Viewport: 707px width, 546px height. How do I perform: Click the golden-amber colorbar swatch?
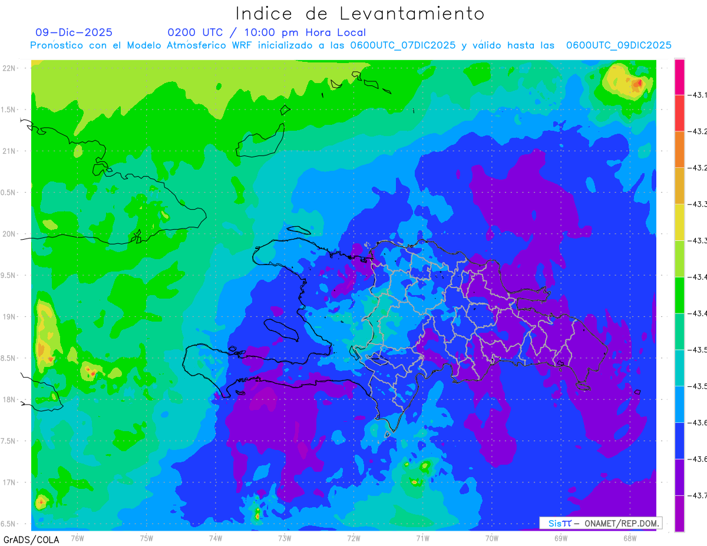point(679,186)
